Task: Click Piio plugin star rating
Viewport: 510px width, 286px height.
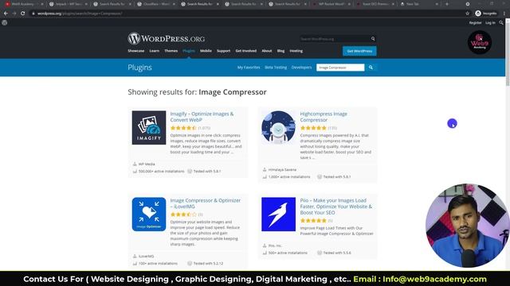Action: coord(313,221)
